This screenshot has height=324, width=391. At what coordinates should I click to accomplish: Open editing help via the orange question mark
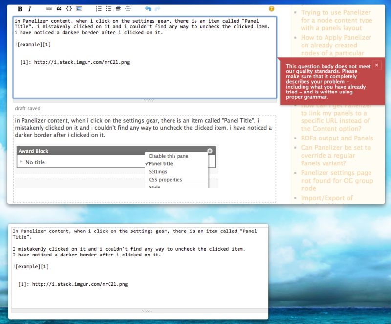271,8
